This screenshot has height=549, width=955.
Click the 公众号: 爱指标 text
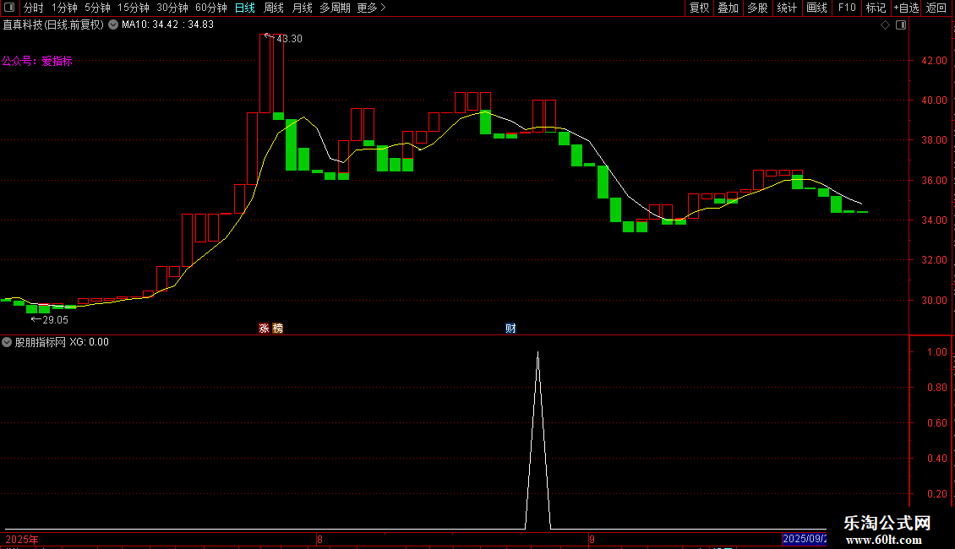[x=36, y=61]
